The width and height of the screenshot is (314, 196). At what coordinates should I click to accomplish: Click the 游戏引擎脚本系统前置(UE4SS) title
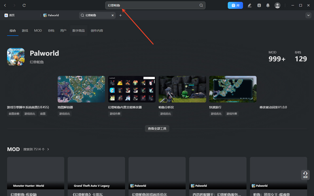coord(28,107)
